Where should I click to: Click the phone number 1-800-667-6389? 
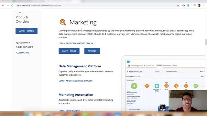25,47
